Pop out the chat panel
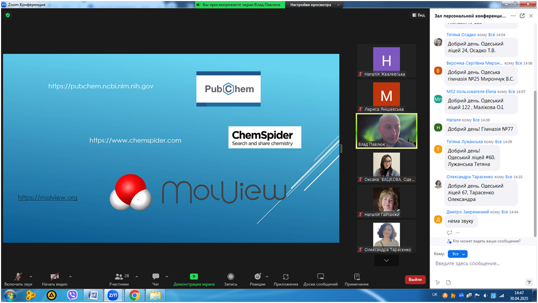The height and width of the screenshot is (303, 538). [x=522, y=16]
